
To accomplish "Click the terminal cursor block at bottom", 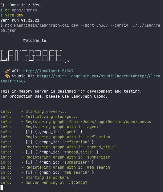I will click(2, 188).
